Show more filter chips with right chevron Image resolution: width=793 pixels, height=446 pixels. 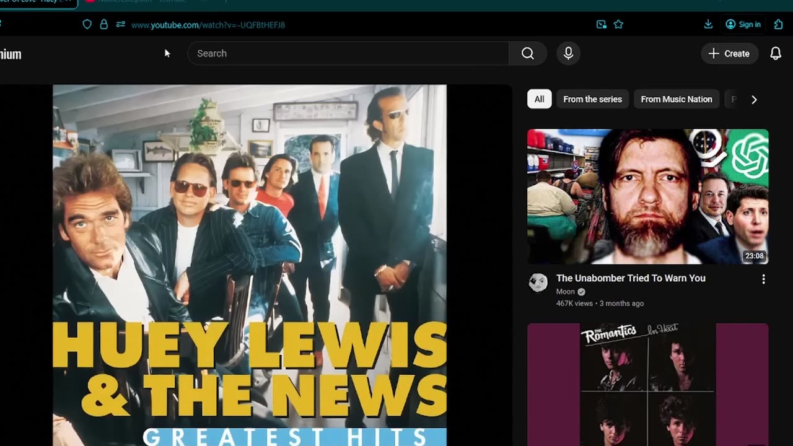754,99
